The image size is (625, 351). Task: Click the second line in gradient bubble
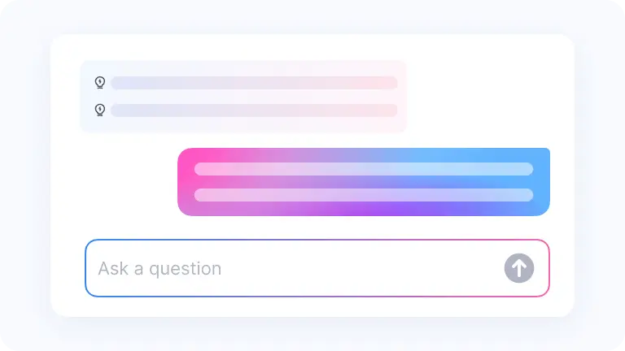[364, 195]
